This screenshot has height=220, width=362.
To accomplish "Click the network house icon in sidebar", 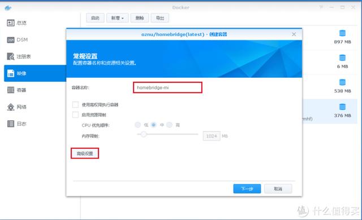I will (x=11, y=107).
